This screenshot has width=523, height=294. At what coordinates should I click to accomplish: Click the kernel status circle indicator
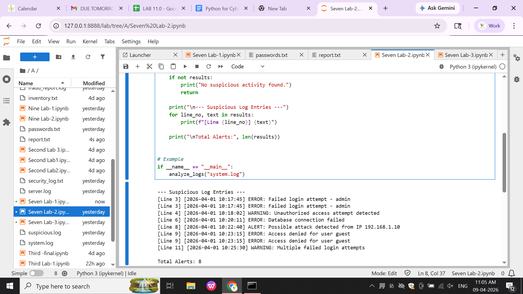point(503,67)
